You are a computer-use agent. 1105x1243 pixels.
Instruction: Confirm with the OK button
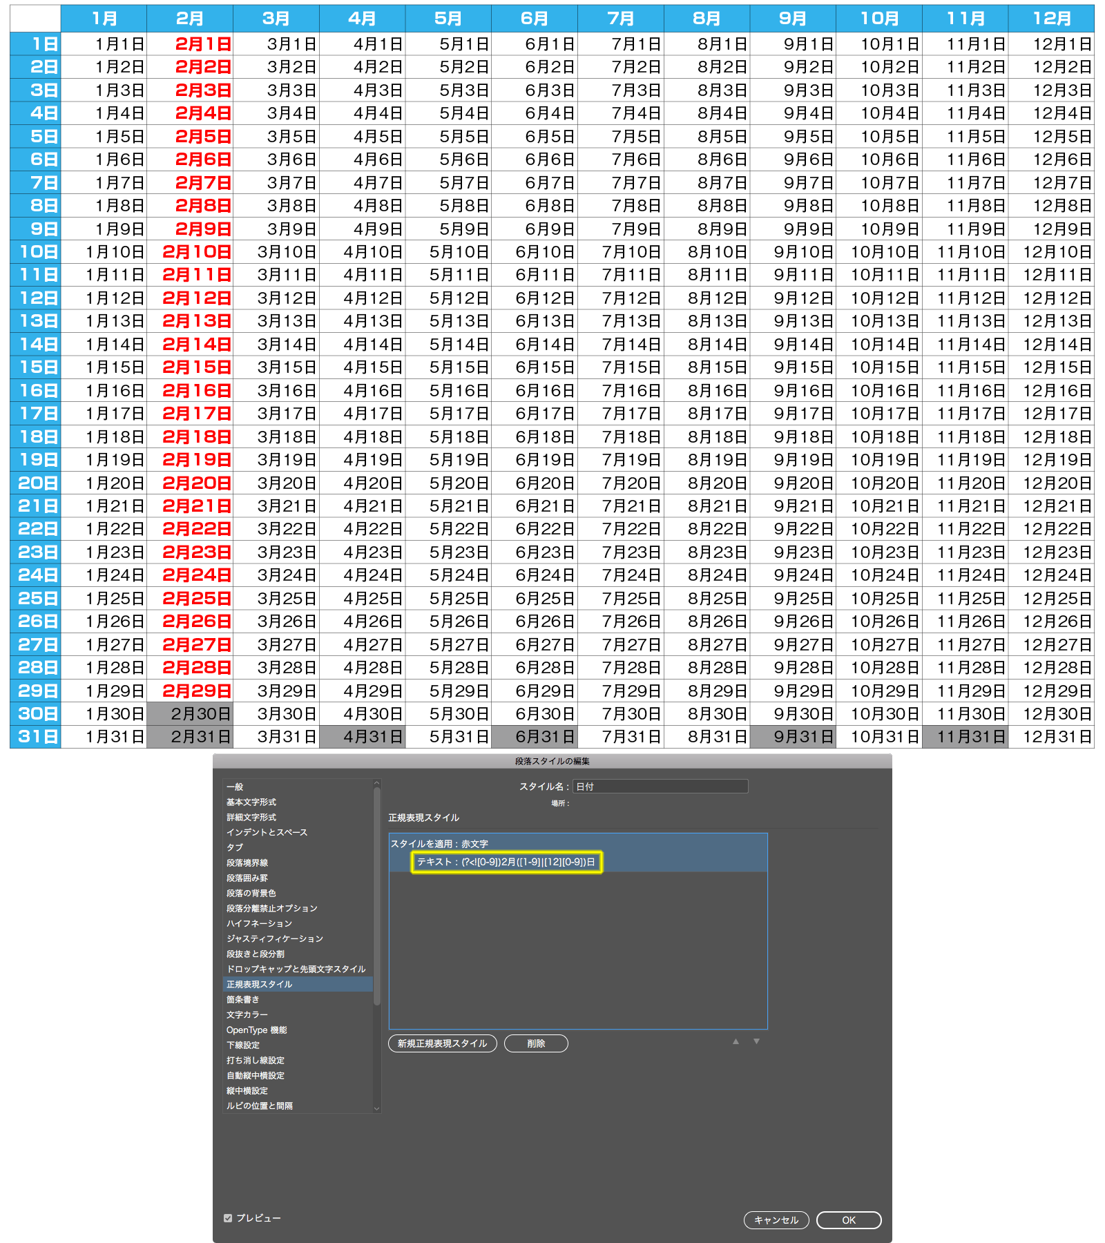pyautogui.click(x=848, y=1220)
